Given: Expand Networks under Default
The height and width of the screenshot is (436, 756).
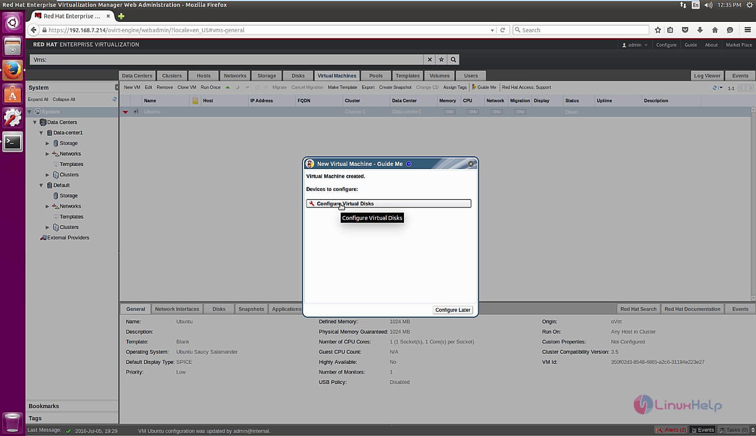Looking at the screenshot, I should [x=48, y=206].
